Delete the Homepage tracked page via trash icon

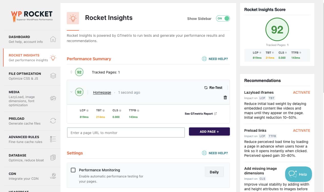pos(225,98)
